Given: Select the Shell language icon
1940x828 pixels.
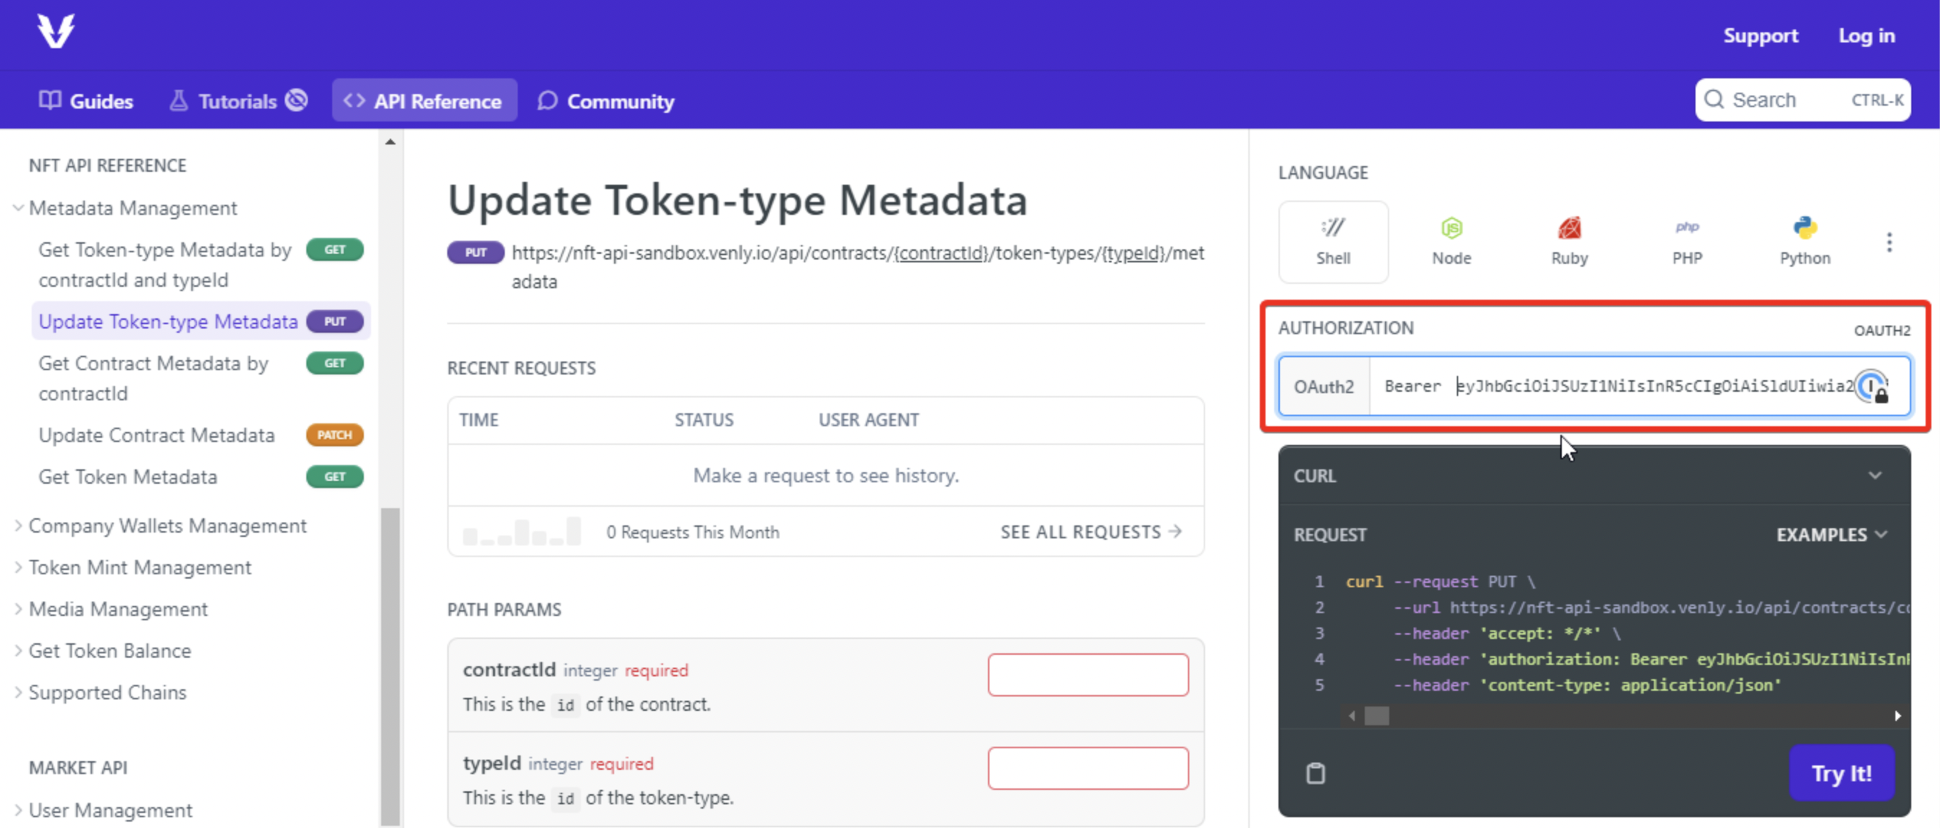Looking at the screenshot, I should (1332, 241).
